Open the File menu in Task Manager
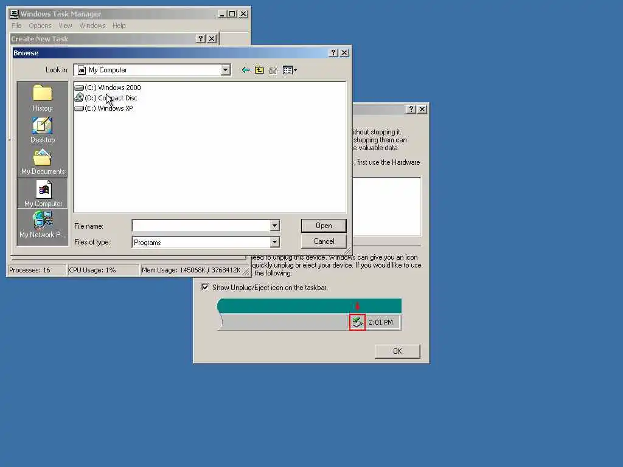Screen dimensions: 623x467 coord(16,26)
